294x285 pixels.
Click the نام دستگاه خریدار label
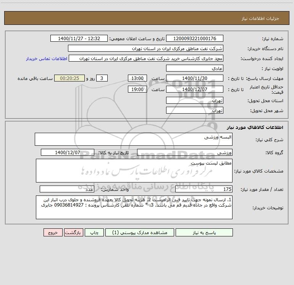265,49
